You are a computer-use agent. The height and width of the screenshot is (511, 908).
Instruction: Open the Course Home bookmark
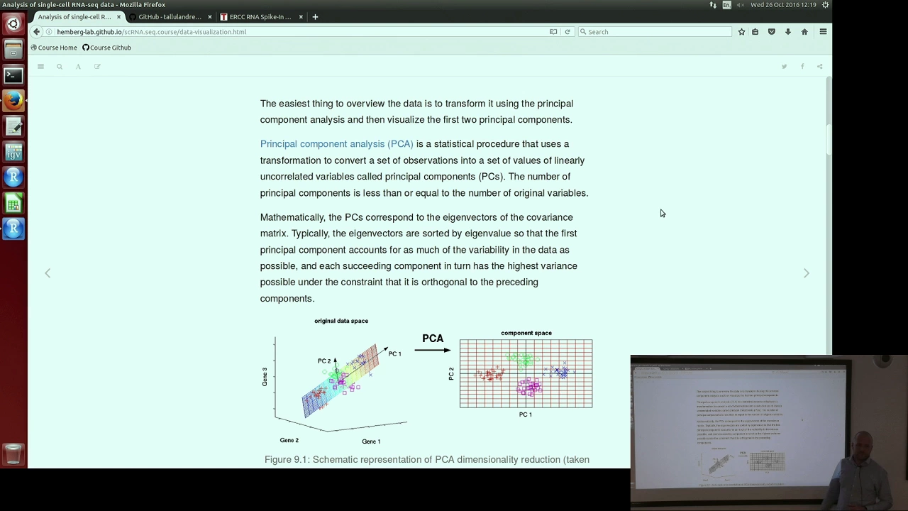coord(54,48)
